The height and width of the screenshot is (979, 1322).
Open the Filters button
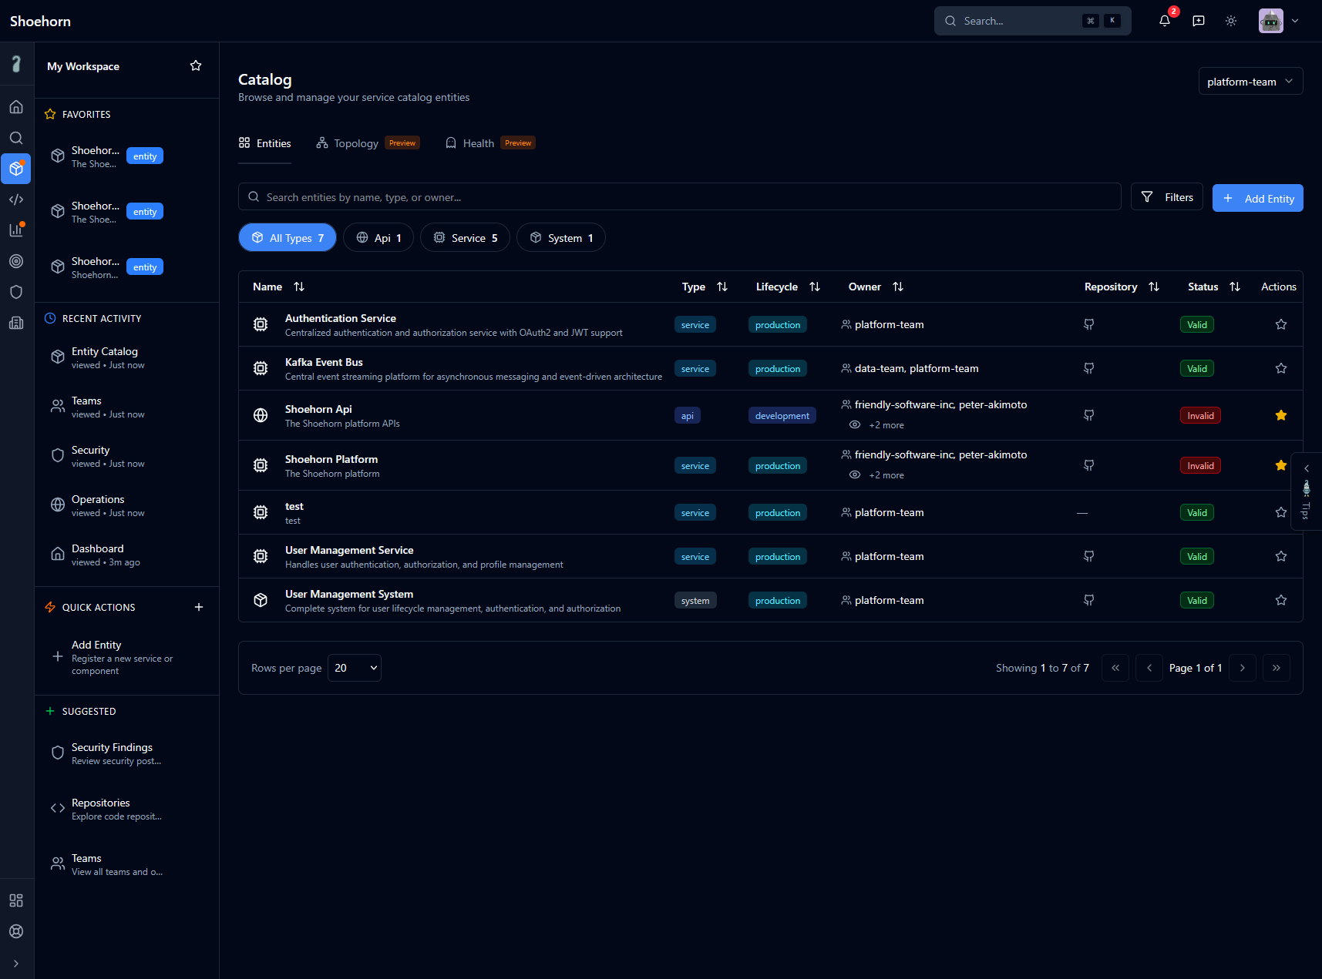1166,197
